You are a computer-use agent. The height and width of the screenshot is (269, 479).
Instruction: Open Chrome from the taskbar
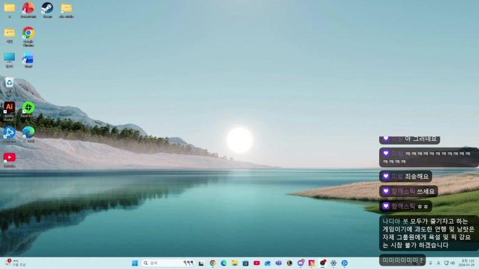213,263
